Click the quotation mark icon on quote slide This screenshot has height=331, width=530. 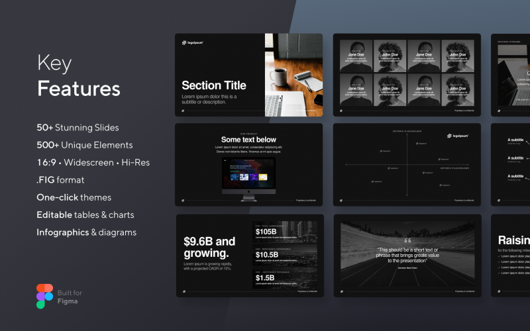coord(407,240)
